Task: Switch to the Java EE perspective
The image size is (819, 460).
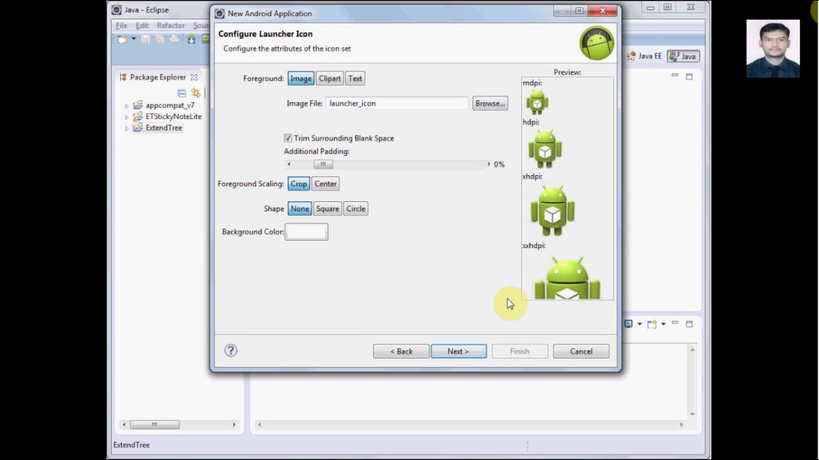Action: [644, 56]
